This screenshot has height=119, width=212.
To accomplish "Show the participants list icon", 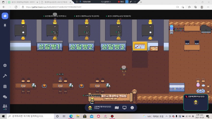I will (x=5, y=106).
